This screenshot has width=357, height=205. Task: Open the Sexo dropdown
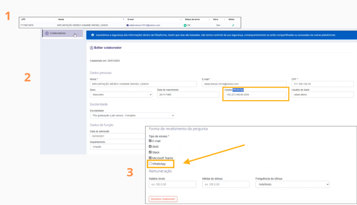pos(121,95)
